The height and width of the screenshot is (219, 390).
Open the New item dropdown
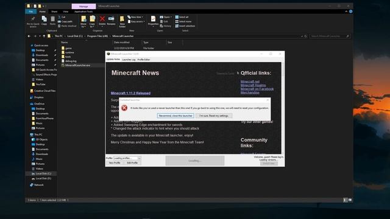135,17
